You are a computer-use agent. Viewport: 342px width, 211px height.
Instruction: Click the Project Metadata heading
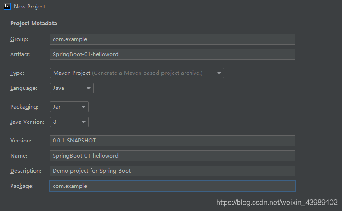pos(33,24)
